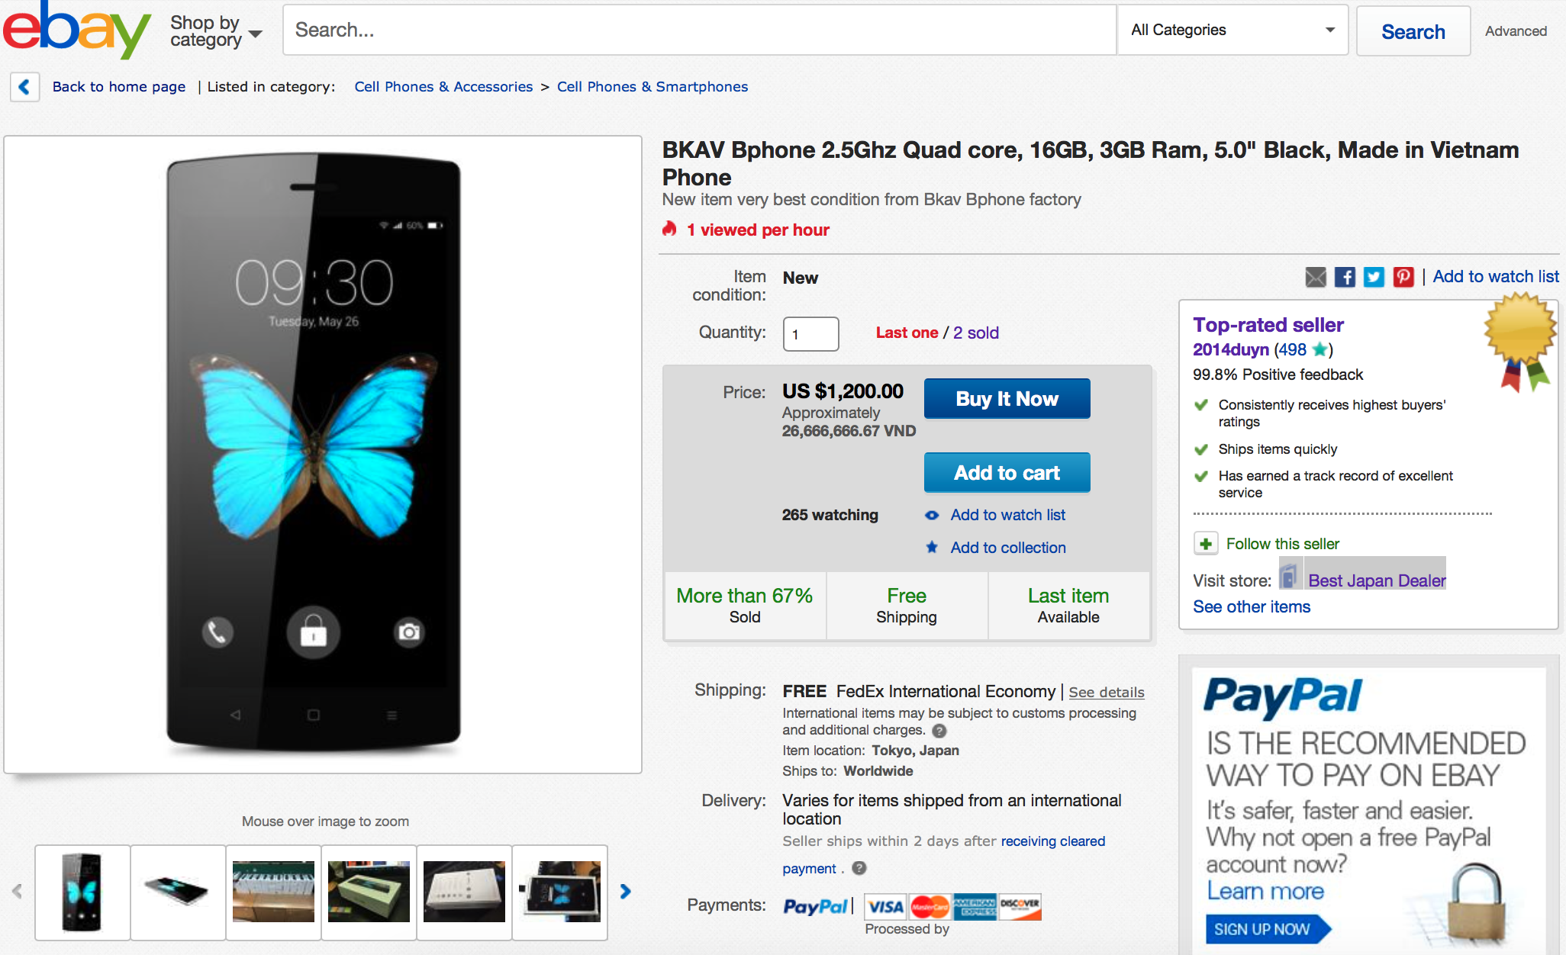Click the quantity input field

[x=810, y=334]
